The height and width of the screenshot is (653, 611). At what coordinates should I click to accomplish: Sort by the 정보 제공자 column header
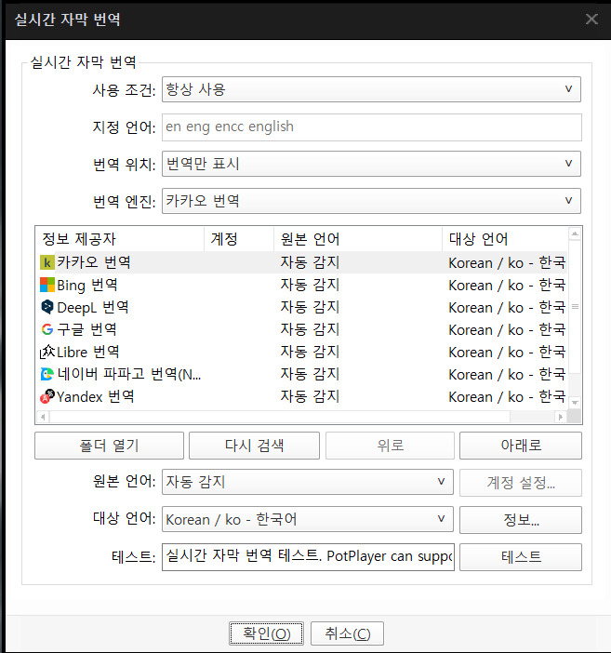point(120,239)
